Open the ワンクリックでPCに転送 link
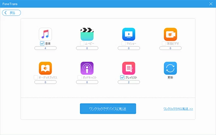216x135 pixels. click(178, 109)
